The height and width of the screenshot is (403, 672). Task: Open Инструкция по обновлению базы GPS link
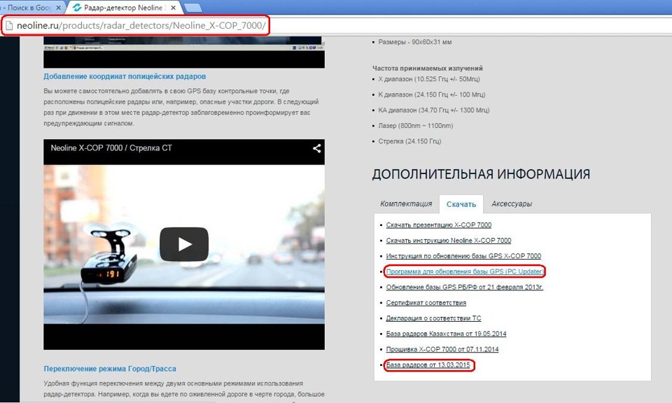463,255
